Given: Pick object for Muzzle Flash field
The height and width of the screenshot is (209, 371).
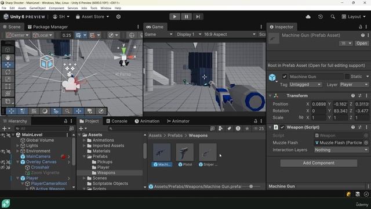Looking at the screenshot, I should [x=366, y=143].
